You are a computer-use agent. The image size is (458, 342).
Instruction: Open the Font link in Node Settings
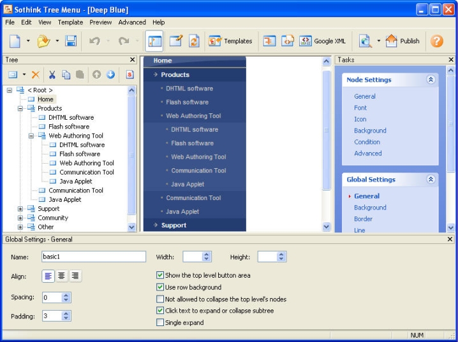click(360, 108)
